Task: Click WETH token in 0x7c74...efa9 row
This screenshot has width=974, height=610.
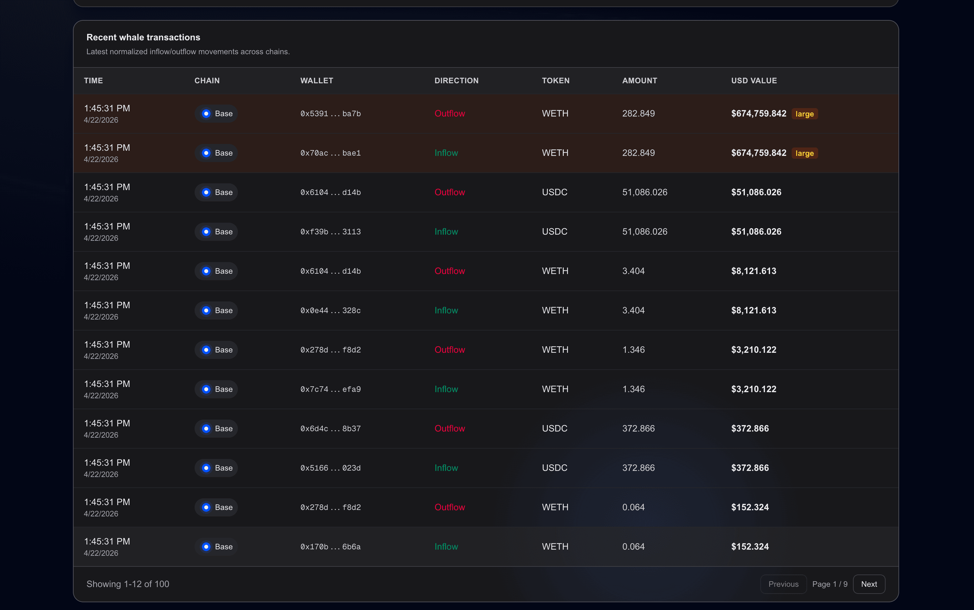Action: click(x=555, y=389)
